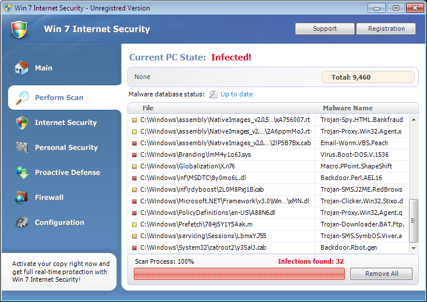
Task: Select the Backdoor.Rbot.gen catroot2 row
Action: click(x=268, y=247)
